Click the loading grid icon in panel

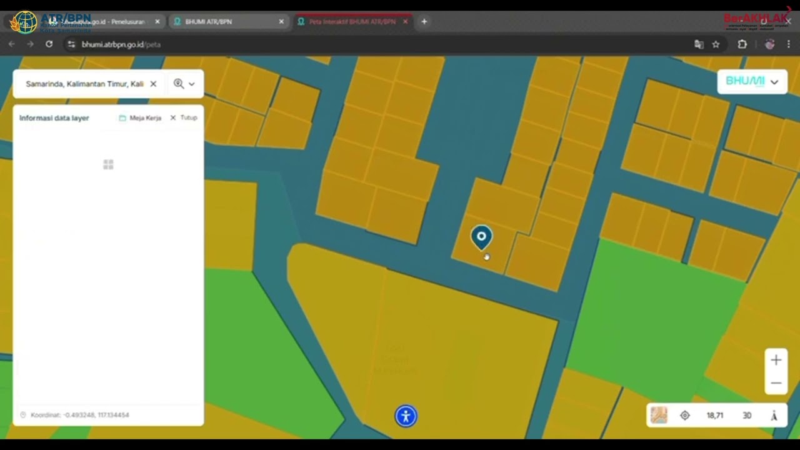click(x=108, y=164)
